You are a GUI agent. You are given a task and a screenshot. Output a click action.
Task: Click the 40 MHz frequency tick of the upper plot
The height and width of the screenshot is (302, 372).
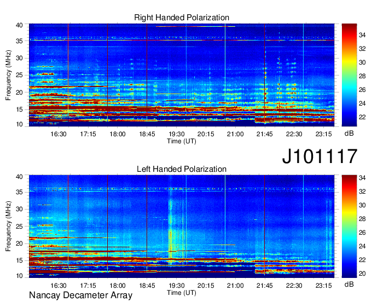(19, 25)
